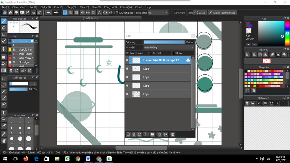Undock the Màu color panel
Image resolution: width=290 pixels, height=163 pixels.
284,18
